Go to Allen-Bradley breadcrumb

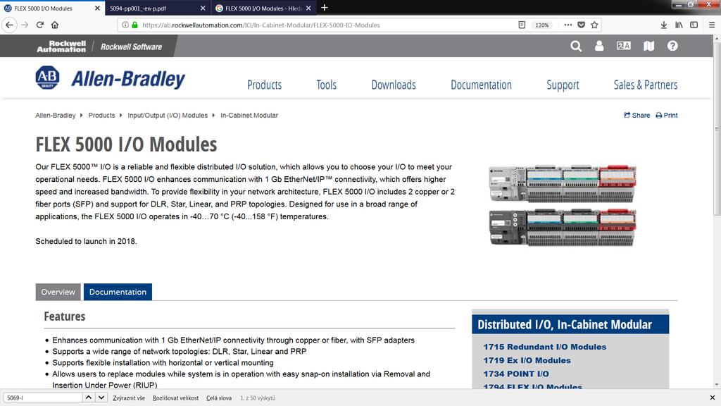[x=55, y=115]
